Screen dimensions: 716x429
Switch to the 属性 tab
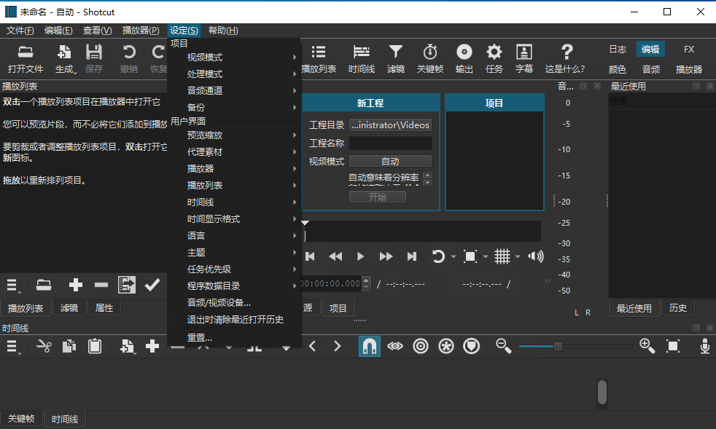point(104,308)
